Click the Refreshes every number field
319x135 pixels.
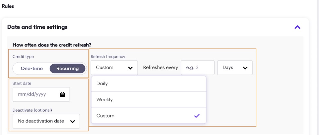[x=197, y=68]
